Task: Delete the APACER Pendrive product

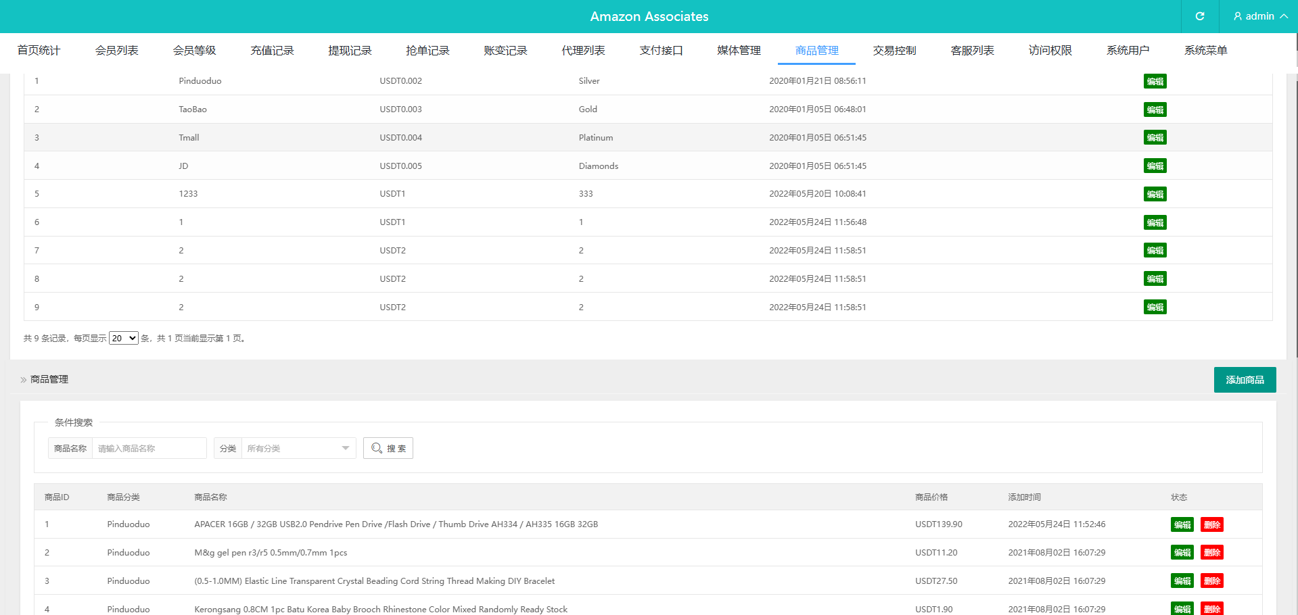Action: (x=1211, y=524)
